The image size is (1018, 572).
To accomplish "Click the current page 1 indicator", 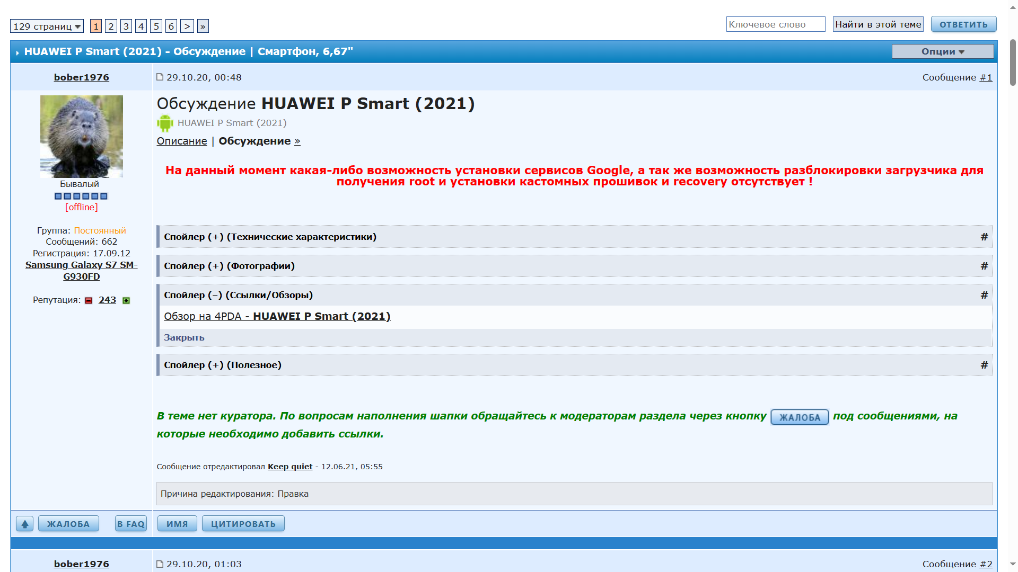I will (96, 26).
